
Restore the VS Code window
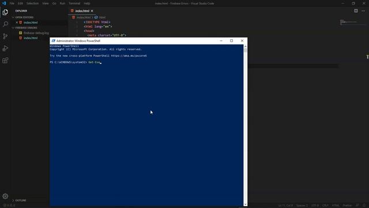[353, 3]
